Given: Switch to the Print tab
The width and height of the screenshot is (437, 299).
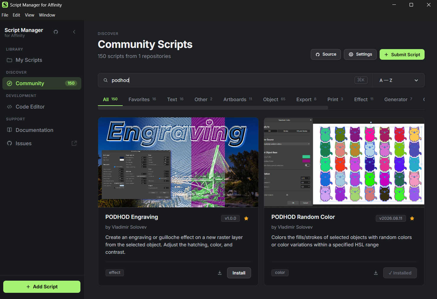Looking at the screenshot, I should click(x=335, y=99).
